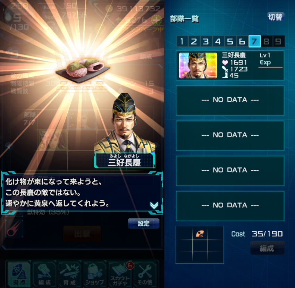Select the 三好長慶 rainbow portrait thumbnail

tap(198, 65)
